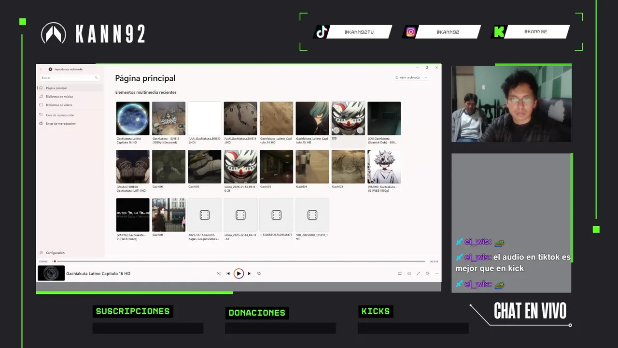Open the [U.A].Gachiakuta.S01E11 clock thumbnail

(x=240, y=118)
